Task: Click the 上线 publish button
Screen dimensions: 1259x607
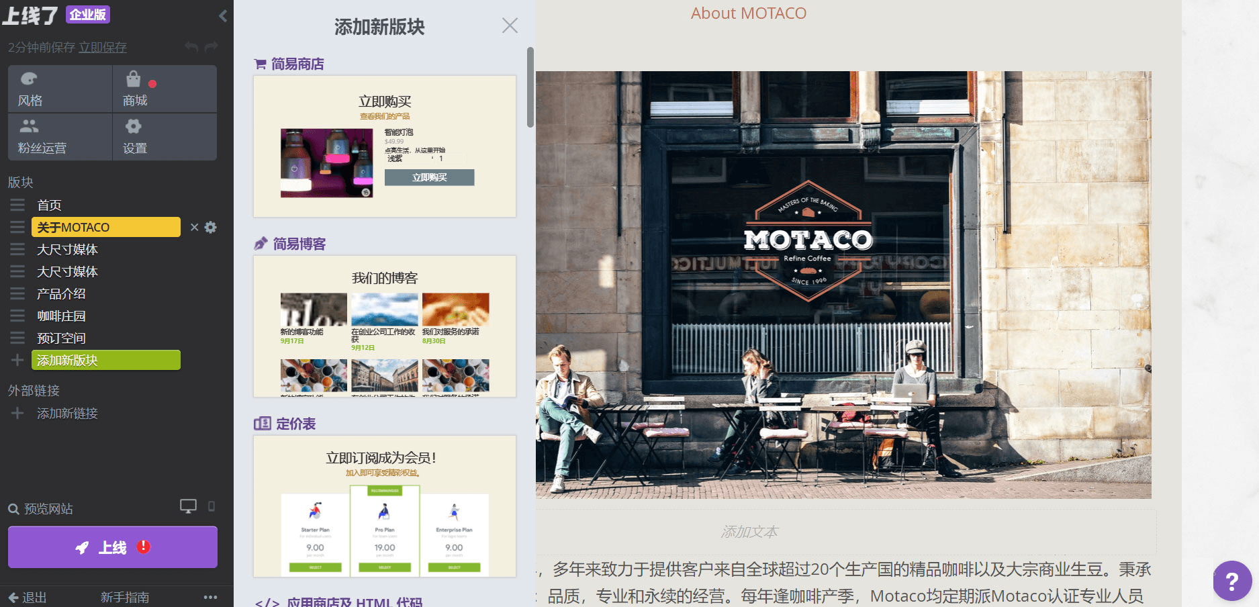Action: coord(113,547)
